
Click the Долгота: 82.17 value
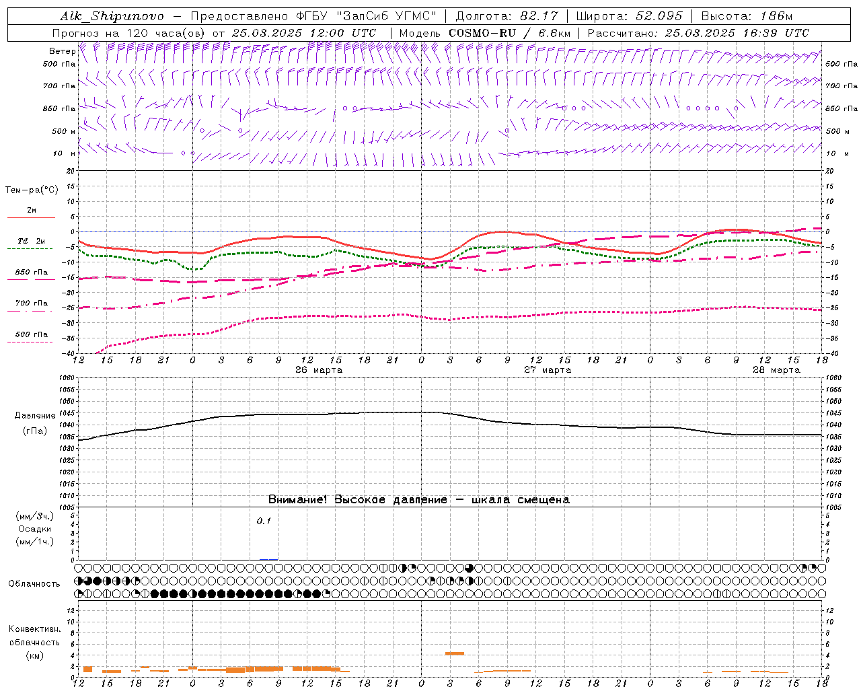[507, 16]
